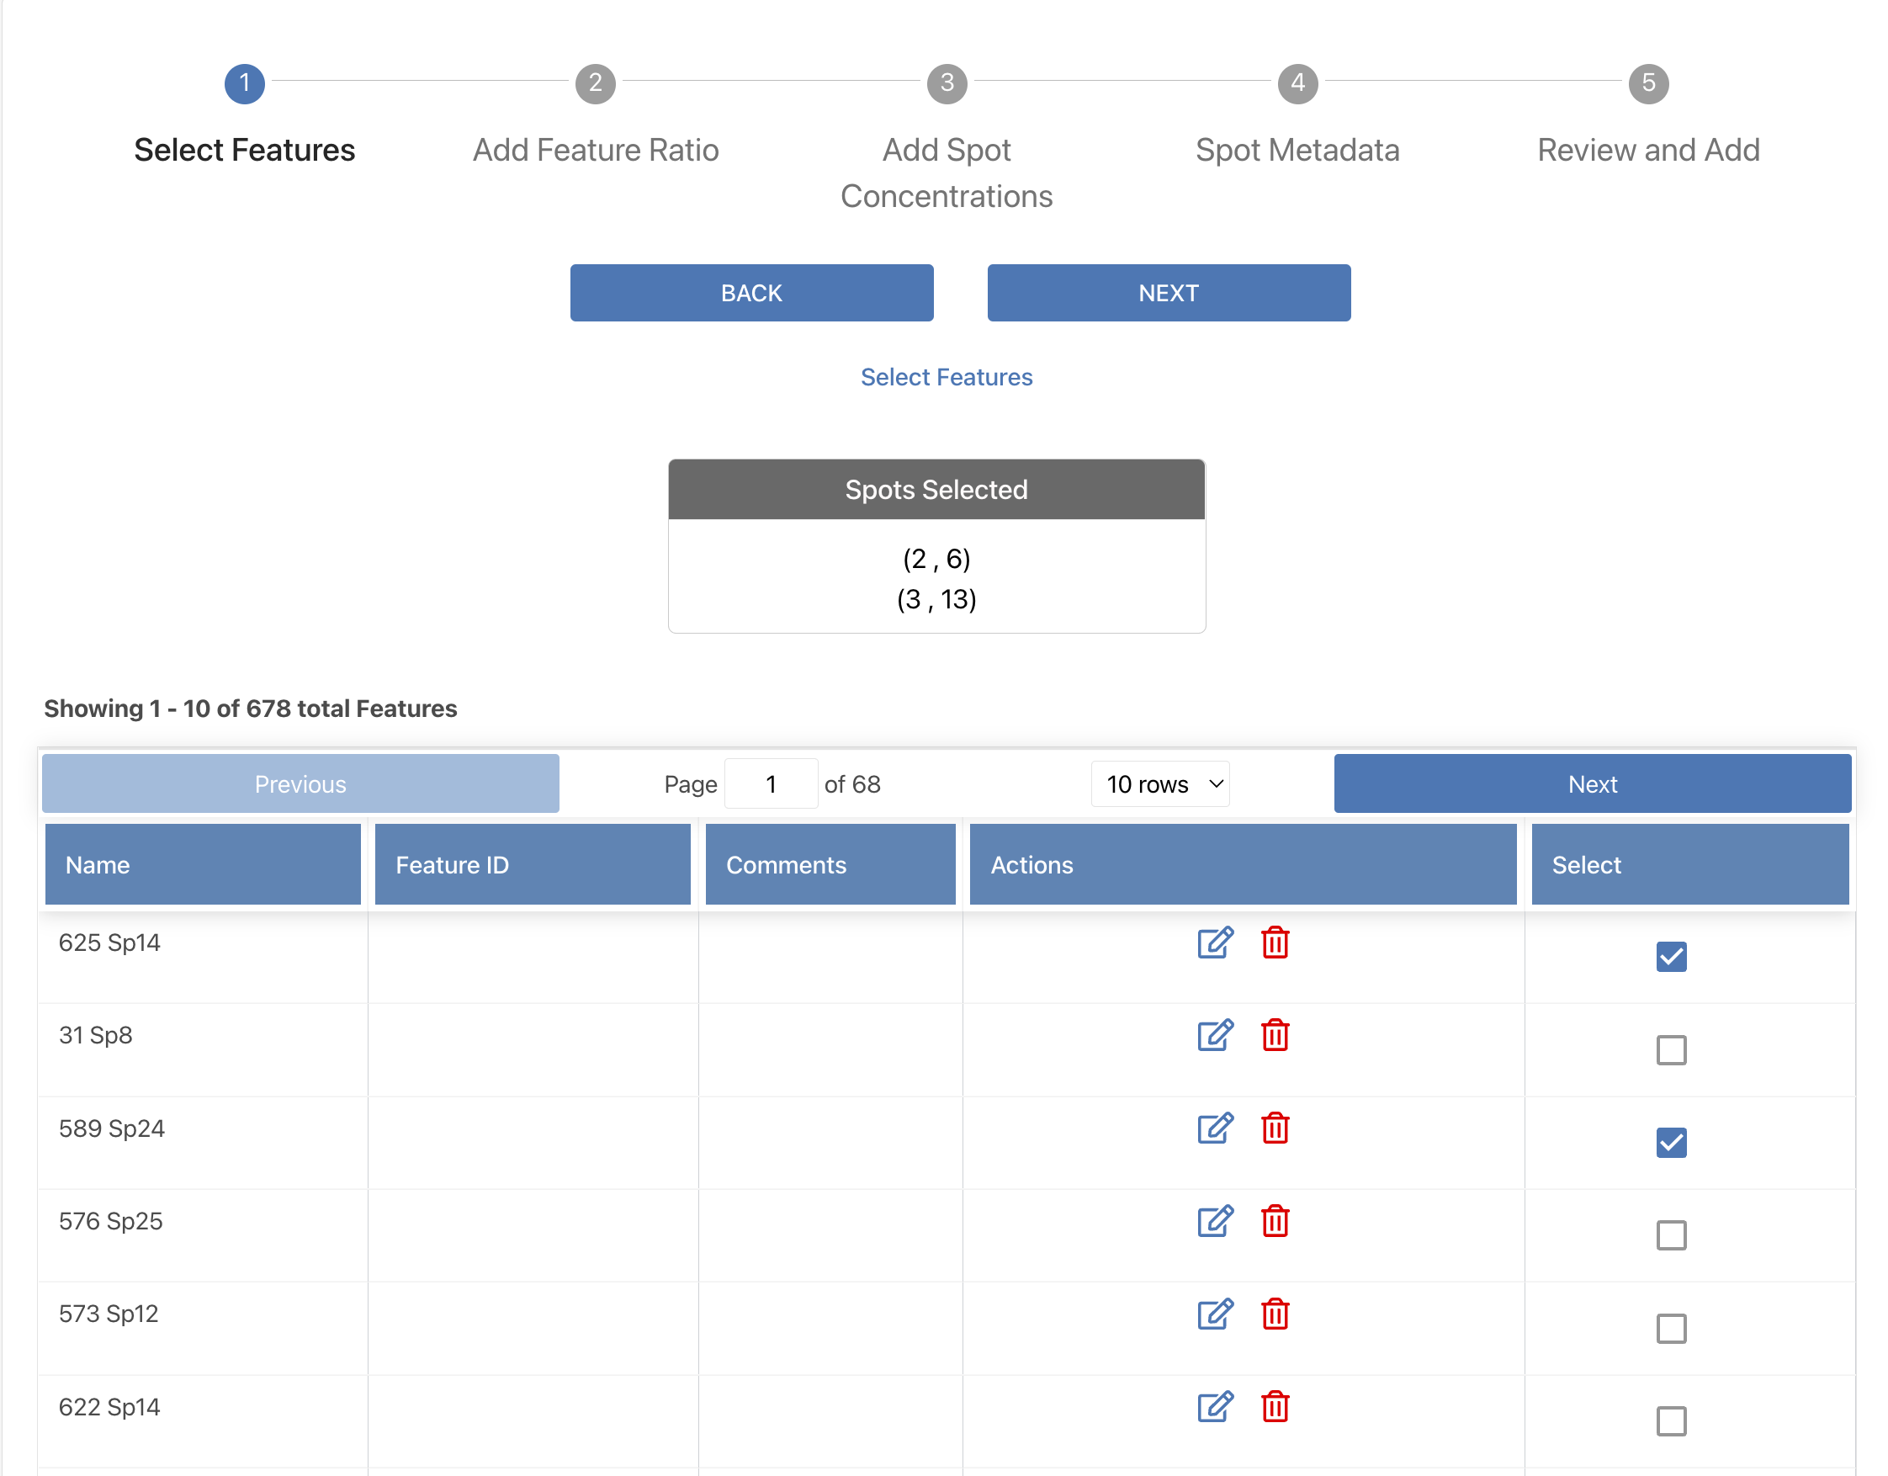Delete the 31 Sp8 feature row

pos(1275,1035)
